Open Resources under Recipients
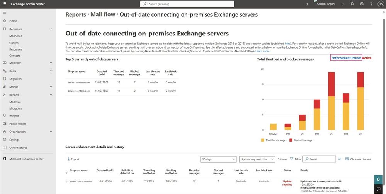The height and width of the screenshot is (194, 386). pyautogui.click(x=15, y=49)
